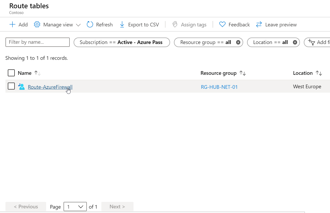Open the RG-HUB-NET-01 resource group link
Screen dimensions: 330x213
[219, 87]
